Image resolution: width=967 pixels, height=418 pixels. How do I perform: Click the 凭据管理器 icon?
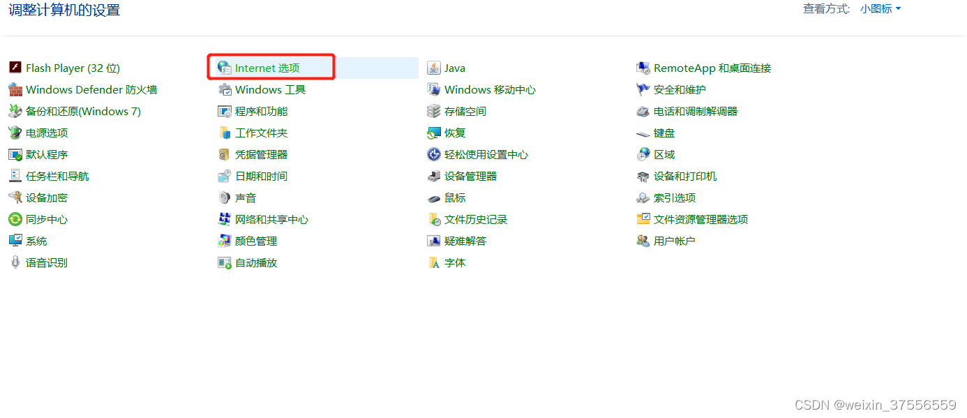(224, 154)
